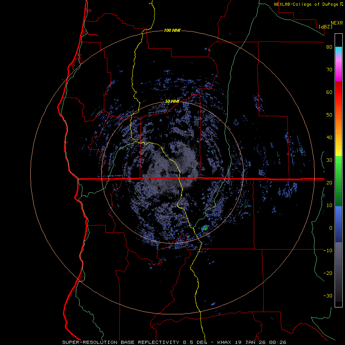Click the Super-Resolution Base Reflectivity KMAX caption
Viewport: 345px width, 345px height.
point(174,342)
